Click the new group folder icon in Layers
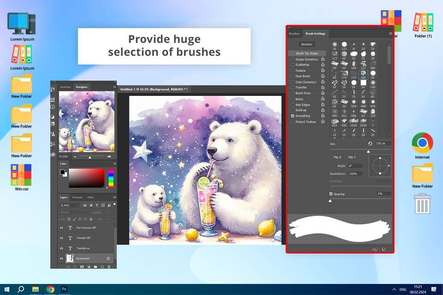The height and width of the screenshot is (295, 443). click(x=95, y=266)
